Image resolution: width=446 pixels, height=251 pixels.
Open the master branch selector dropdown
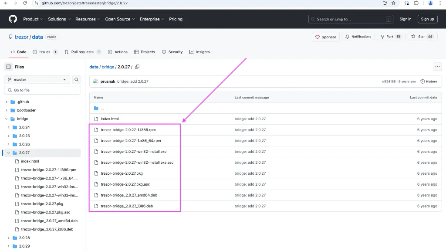click(37, 80)
